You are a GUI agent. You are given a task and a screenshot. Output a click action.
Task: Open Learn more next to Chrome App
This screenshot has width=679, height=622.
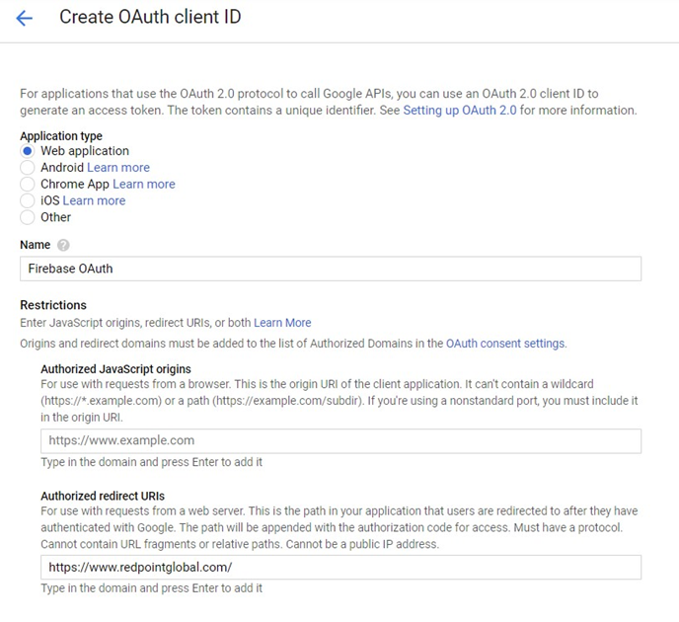click(143, 185)
